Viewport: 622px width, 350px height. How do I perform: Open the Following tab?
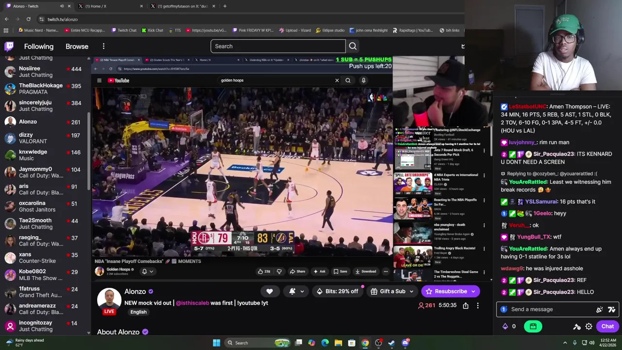(x=39, y=47)
